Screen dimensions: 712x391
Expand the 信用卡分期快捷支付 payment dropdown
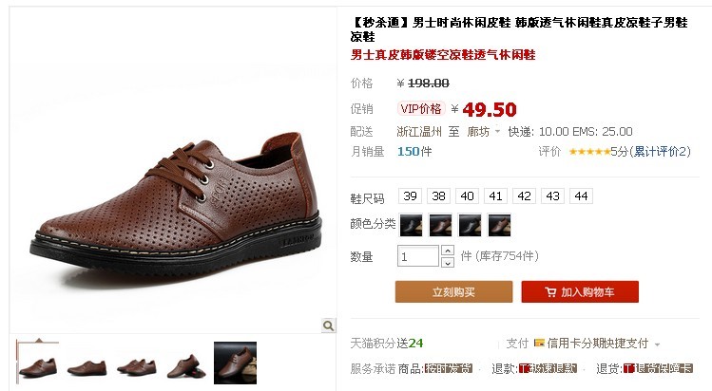click(657, 344)
